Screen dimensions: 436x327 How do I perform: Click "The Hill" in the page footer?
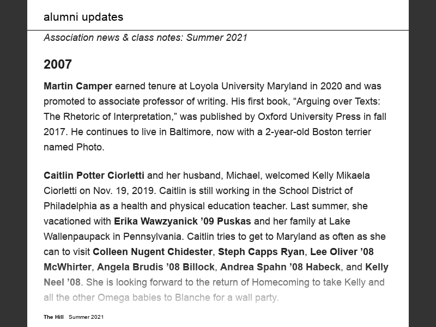pyautogui.click(x=53, y=317)
